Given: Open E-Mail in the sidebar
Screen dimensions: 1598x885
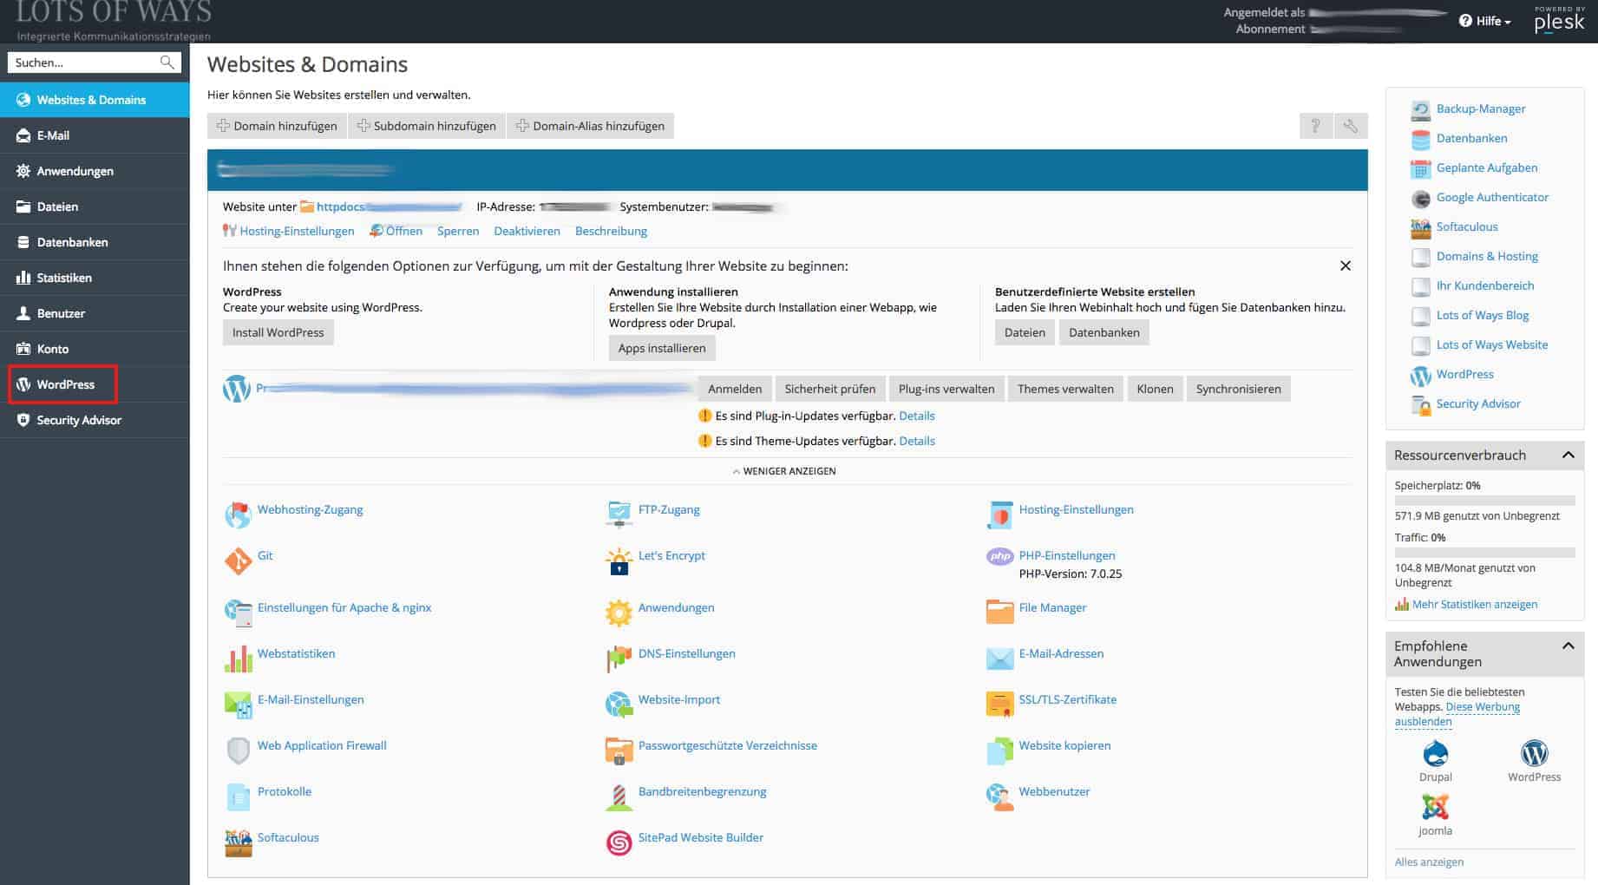Looking at the screenshot, I should pyautogui.click(x=95, y=135).
